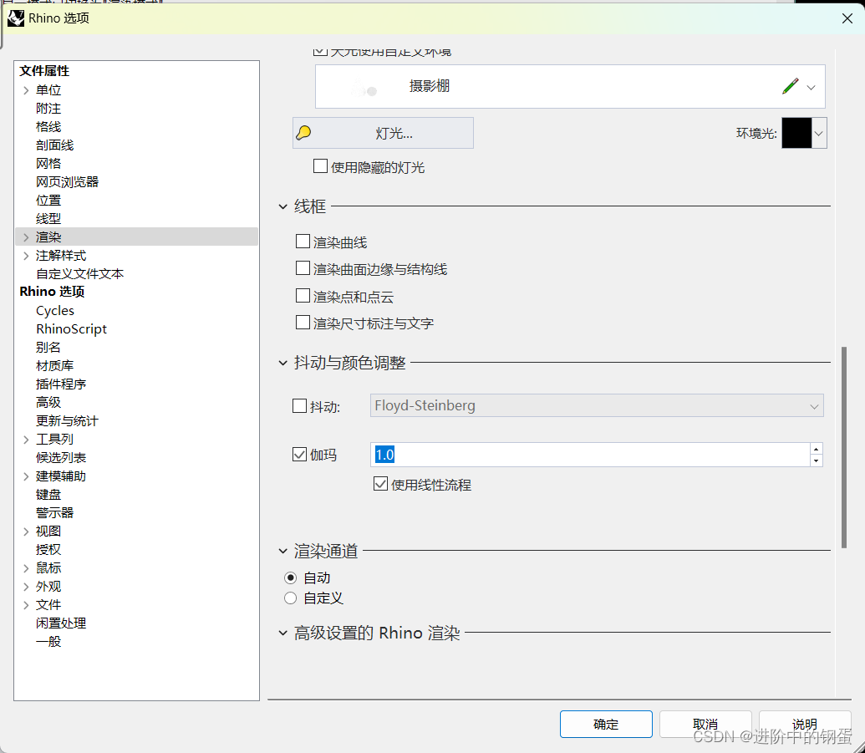Viewport: 865px width, 753px height.
Task: Click the green pencil edit icon for 摄影棚
Action: (790, 86)
